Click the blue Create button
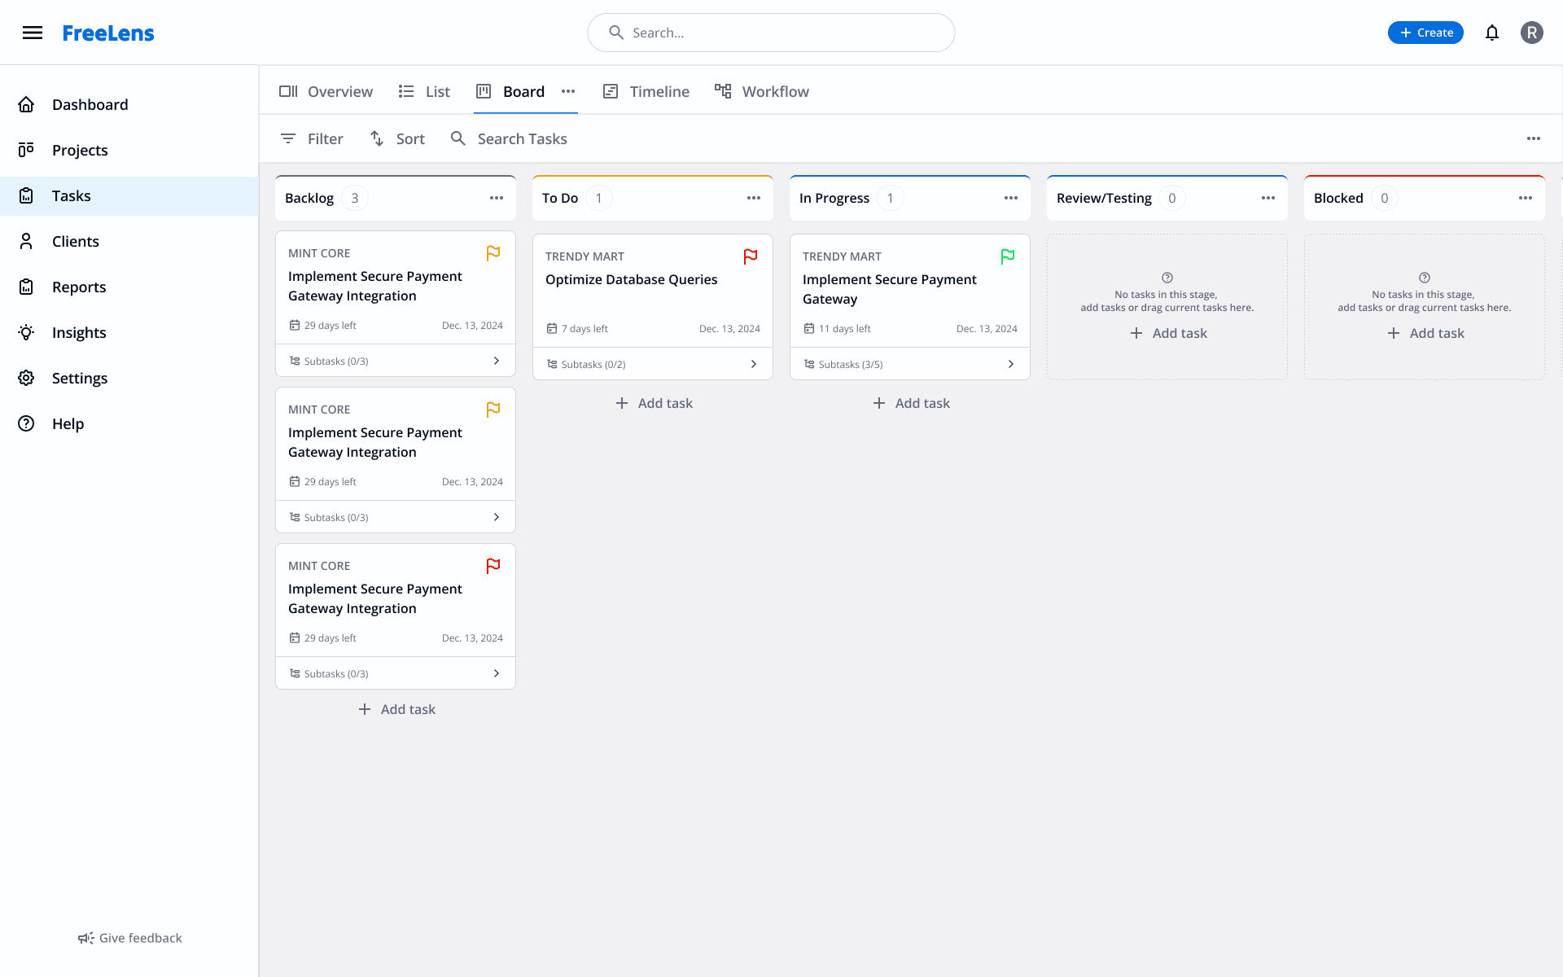 click(x=1425, y=33)
